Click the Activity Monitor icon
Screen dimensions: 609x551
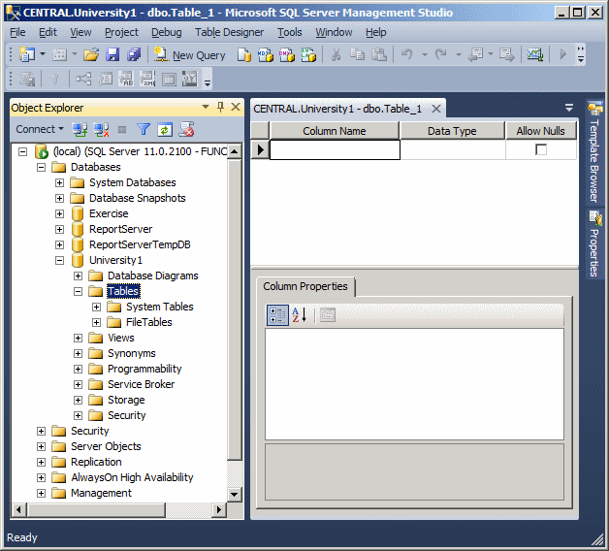535,54
